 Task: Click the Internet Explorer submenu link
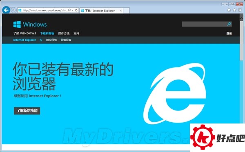pos(24,40)
